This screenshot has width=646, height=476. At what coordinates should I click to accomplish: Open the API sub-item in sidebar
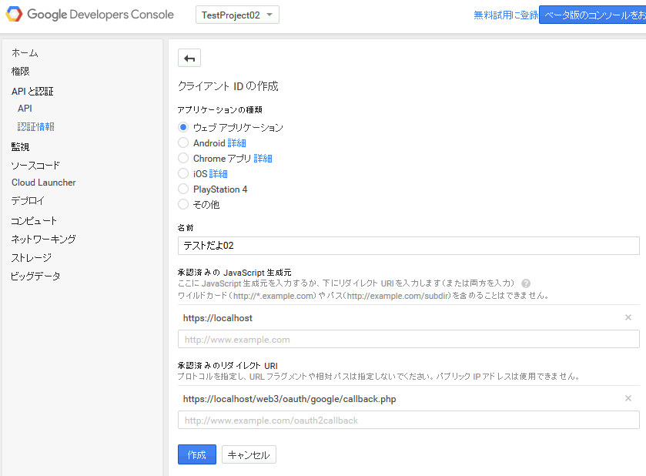(25, 109)
